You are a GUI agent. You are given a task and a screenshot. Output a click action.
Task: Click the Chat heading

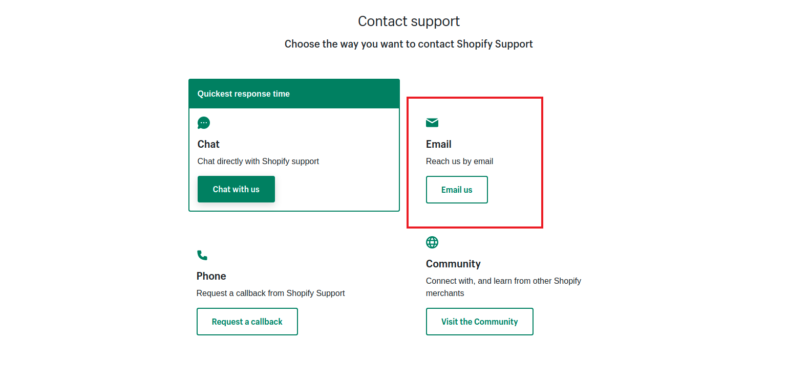point(208,144)
